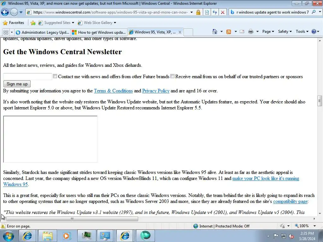Image resolution: width=323 pixels, height=242 pixels.
Task: Click the RSS feeds icon
Action: tap(229, 32)
